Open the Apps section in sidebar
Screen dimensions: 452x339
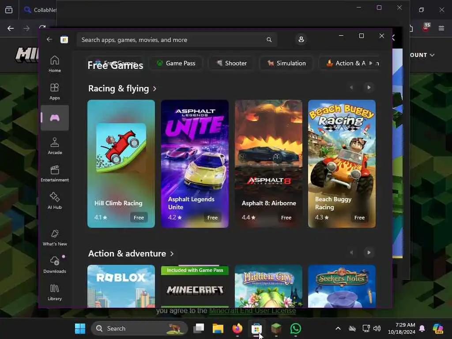coord(54,91)
